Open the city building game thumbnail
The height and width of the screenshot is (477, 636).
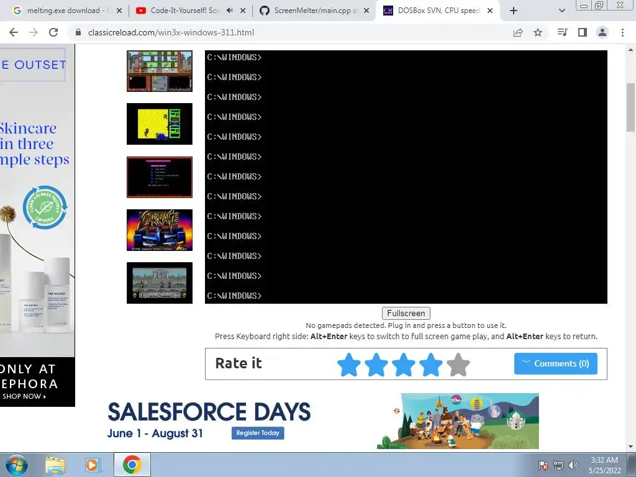click(160, 71)
